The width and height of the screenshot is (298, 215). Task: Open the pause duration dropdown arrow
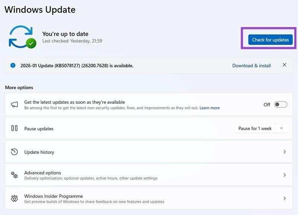281,128
